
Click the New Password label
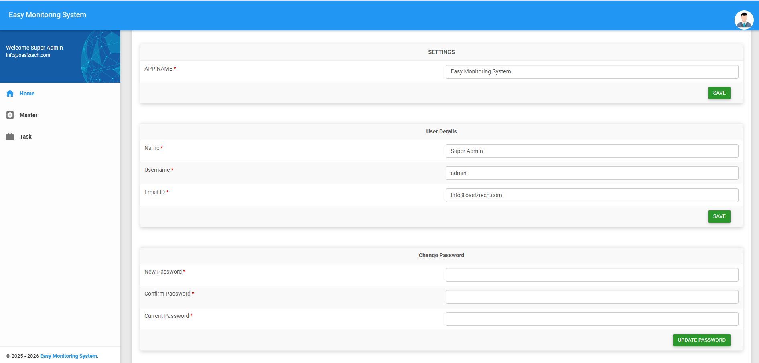(163, 272)
